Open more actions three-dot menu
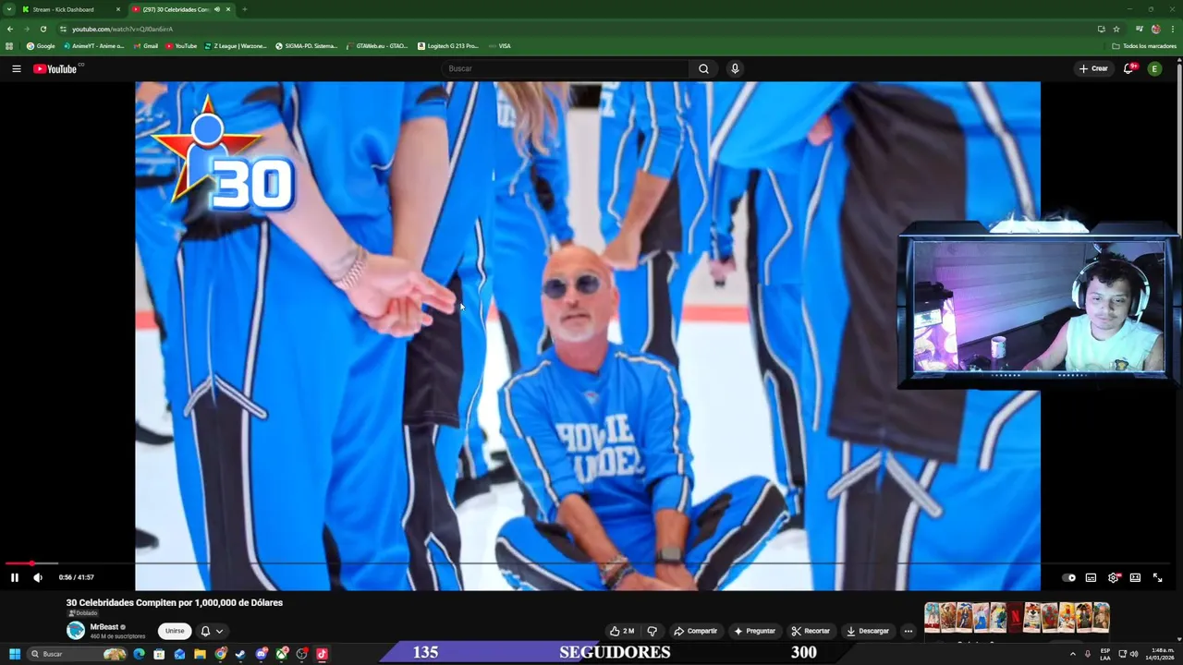The height and width of the screenshot is (665, 1183). pos(909,631)
